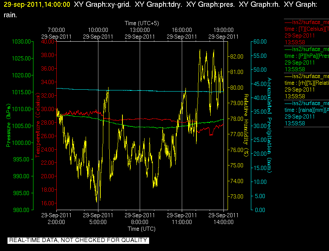Click the Pressure (hPa) axis label

coord(8,125)
